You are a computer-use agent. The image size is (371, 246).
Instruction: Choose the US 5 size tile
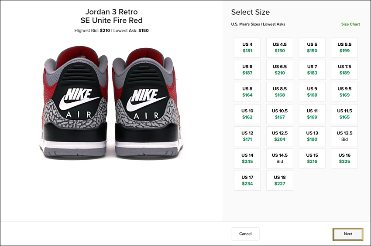[x=312, y=47]
